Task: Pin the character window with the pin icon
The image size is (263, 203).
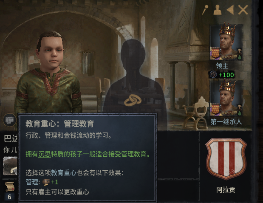Action: tap(205, 10)
